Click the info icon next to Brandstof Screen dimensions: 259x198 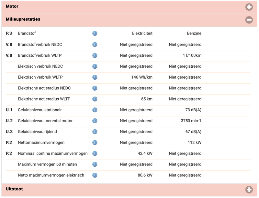(95, 34)
